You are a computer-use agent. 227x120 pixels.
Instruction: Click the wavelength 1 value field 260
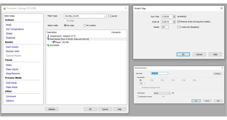tap(142, 83)
